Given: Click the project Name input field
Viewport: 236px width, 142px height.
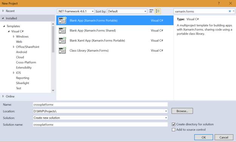Looking at the screenshot, I should coord(100,104).
